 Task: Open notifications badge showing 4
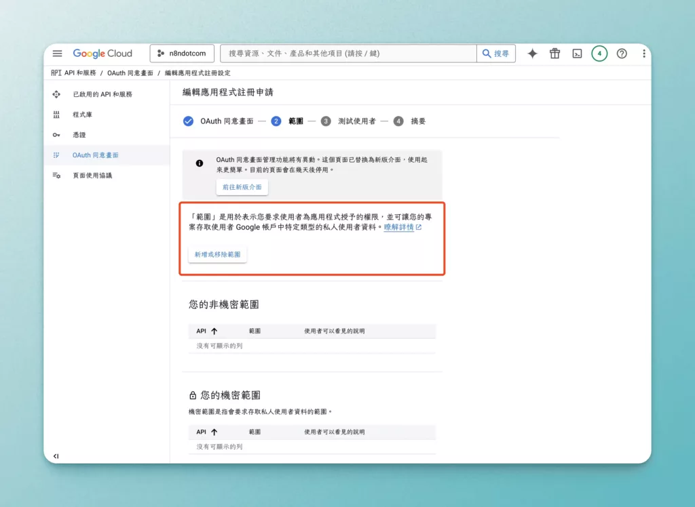coord(599,54)
